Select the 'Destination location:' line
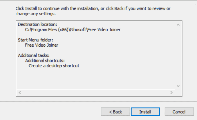197x120 pixels. (37, 24)
